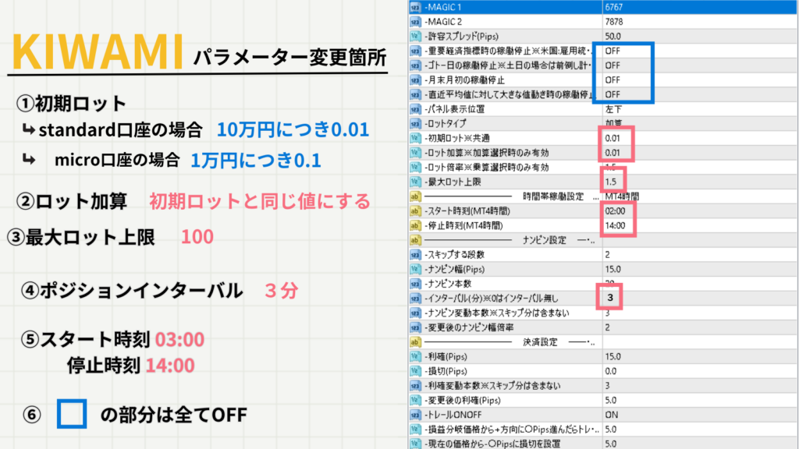Screen dimensions: 799x449
Task: Click the decimal icon beside -利確(Pips)
Action: (x=415, y=356)
